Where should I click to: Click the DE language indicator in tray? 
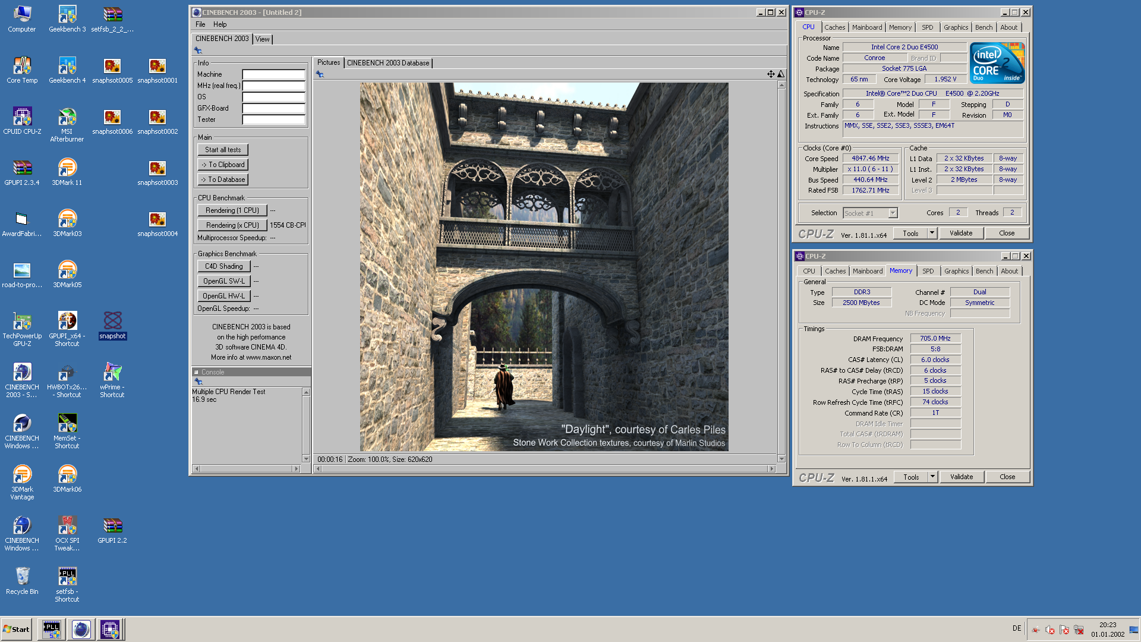click(1017, 628)
